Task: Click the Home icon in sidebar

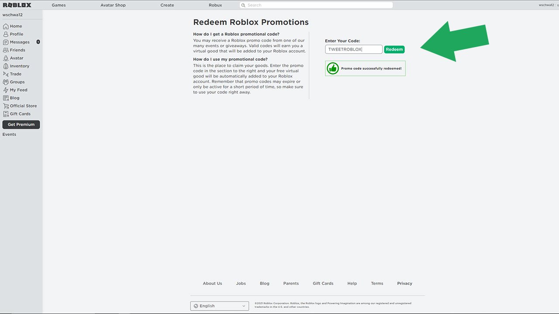Action: tap(6, 26)
